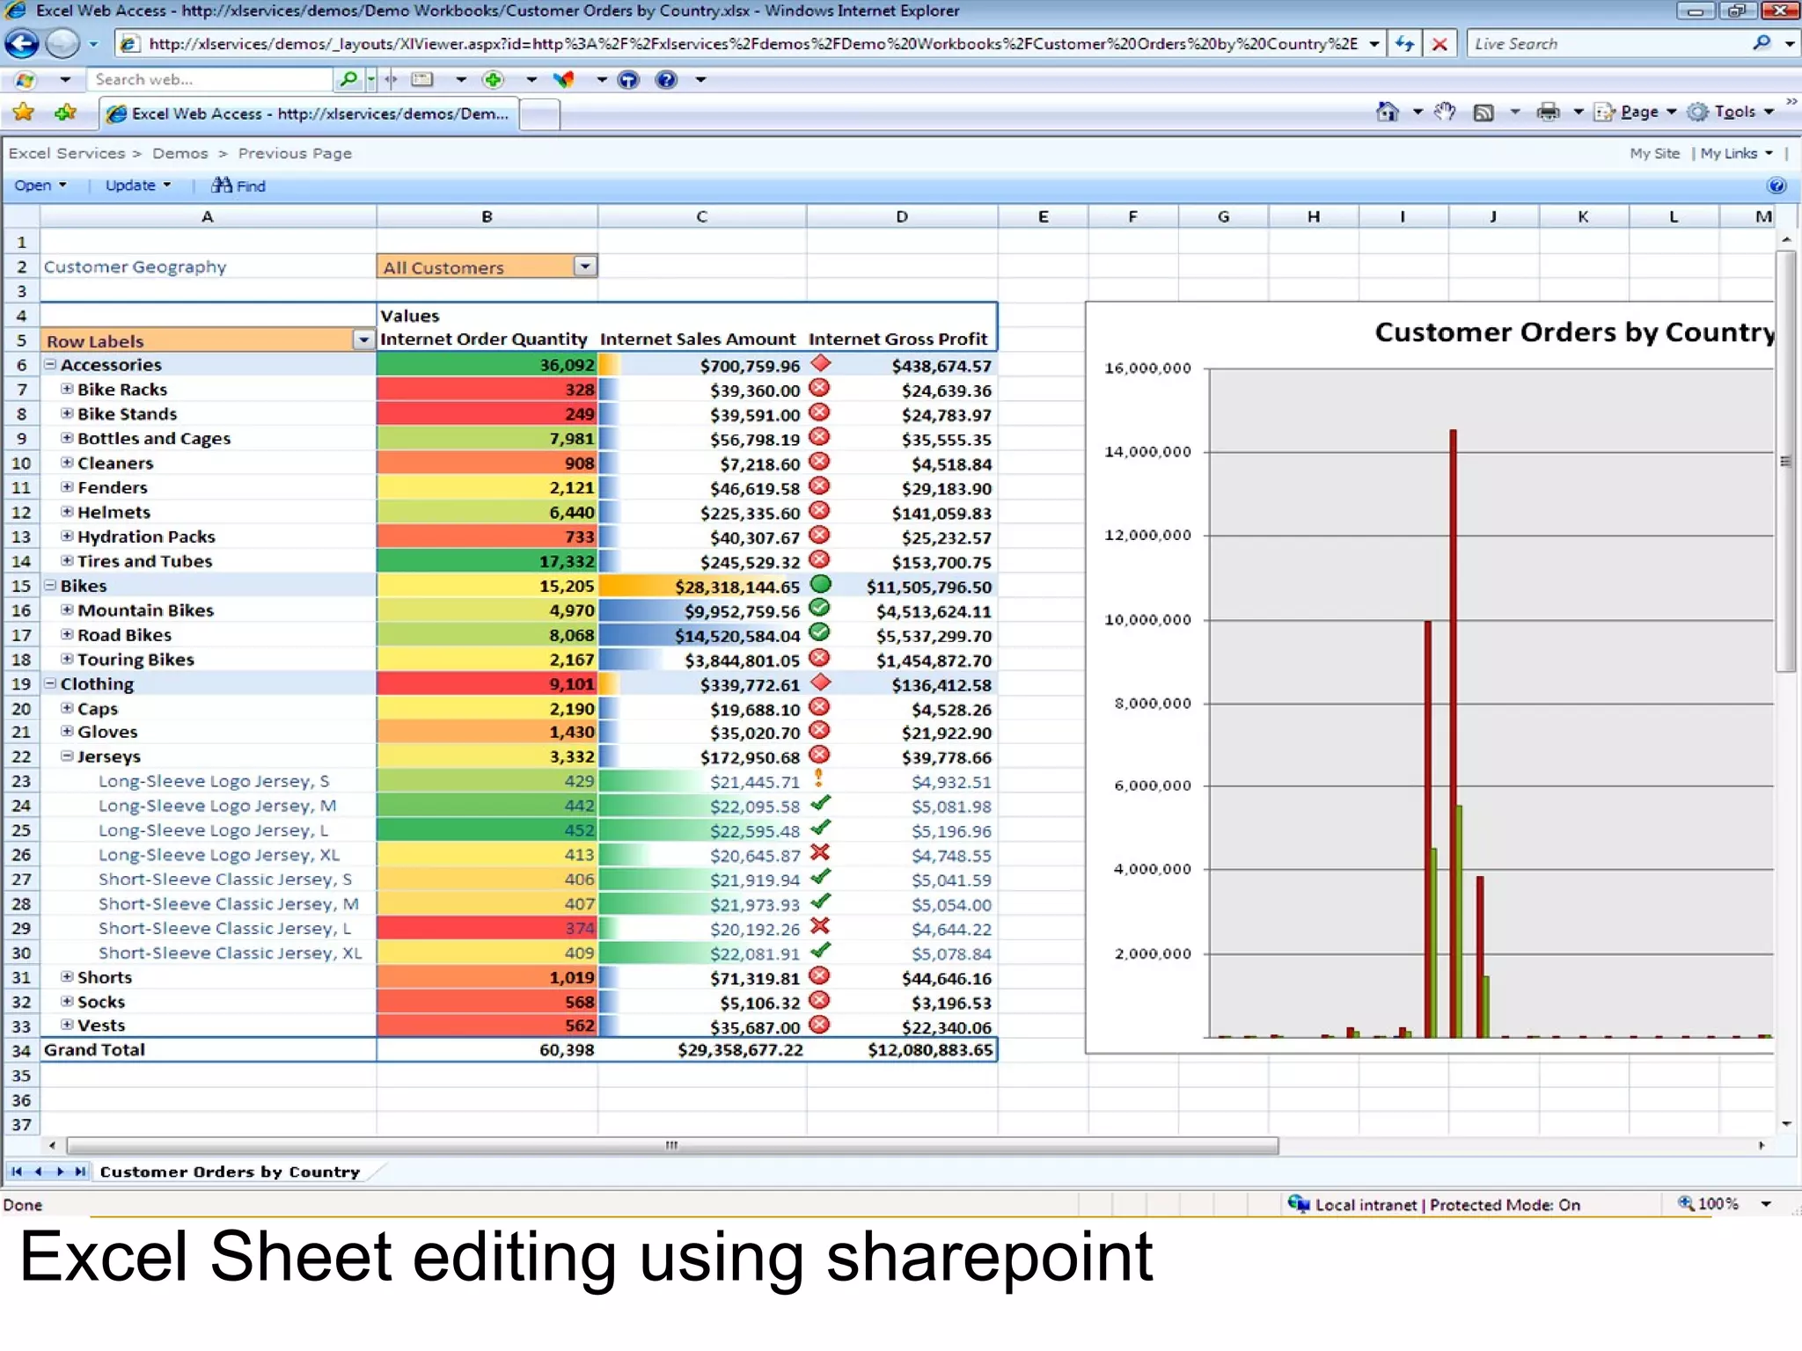Click the My Site link

1654,153
